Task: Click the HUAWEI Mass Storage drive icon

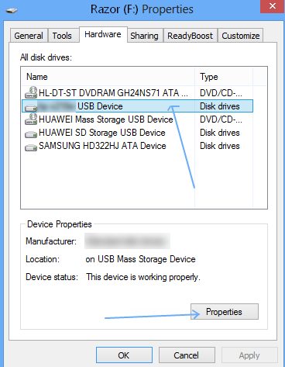Action: point(31,119)
